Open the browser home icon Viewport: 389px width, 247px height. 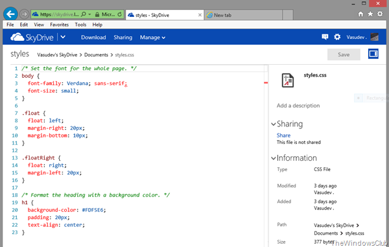coord(360,14)
